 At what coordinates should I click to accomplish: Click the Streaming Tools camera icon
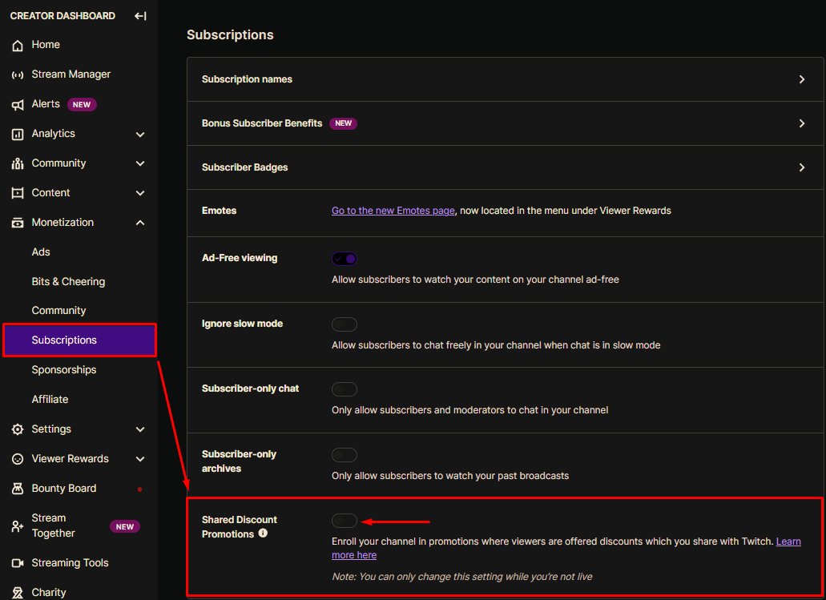(x=18, y=563)
